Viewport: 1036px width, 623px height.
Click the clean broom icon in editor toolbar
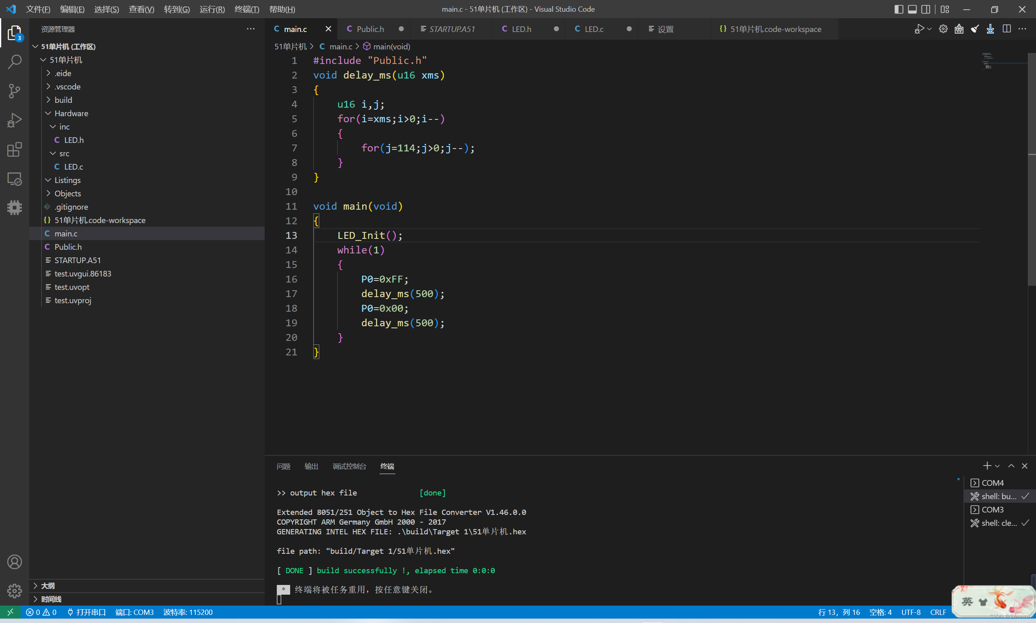[975, 29]
